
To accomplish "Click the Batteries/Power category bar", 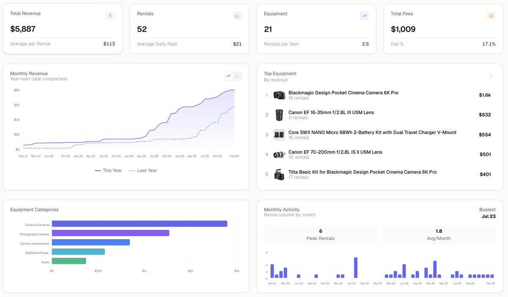I will pos(78,252).
